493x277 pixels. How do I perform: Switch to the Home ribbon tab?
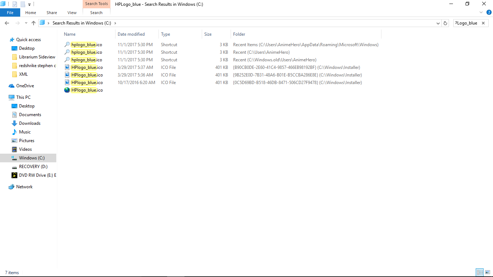pyautogui.click(x=31, y=13)
